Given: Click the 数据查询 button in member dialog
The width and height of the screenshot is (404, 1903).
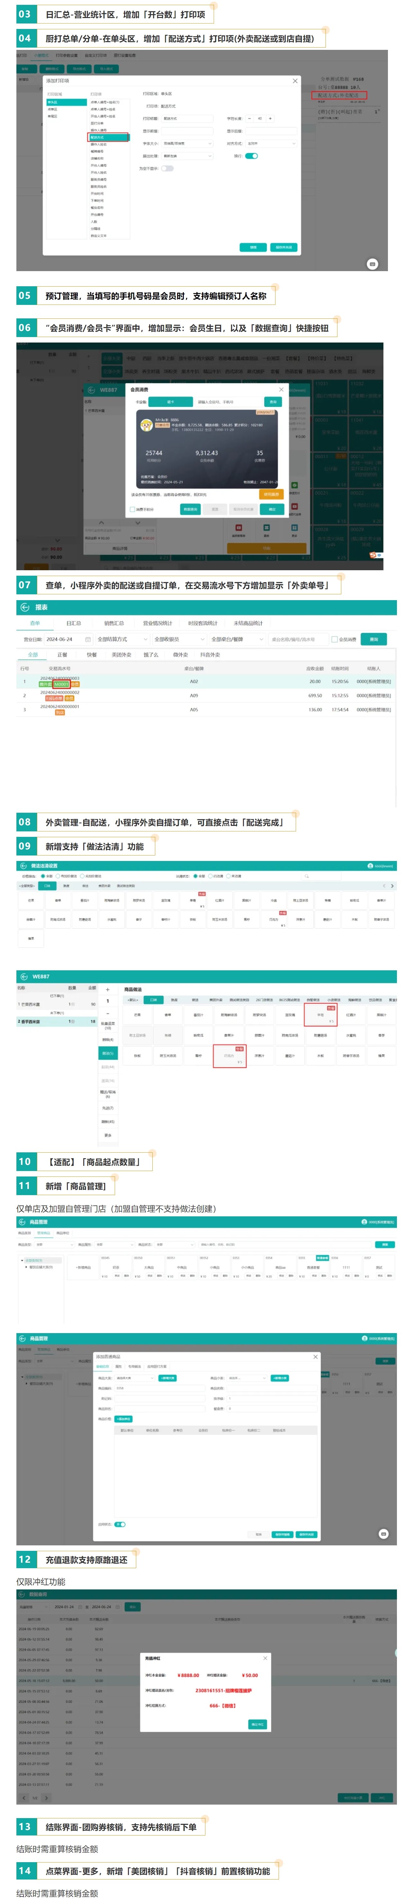Looking at the screenshot, I should (x=190, y=509).
